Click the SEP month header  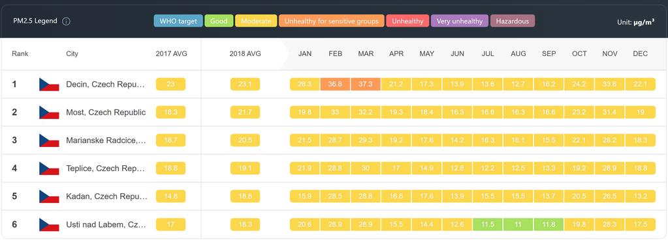tap(549, 54)
